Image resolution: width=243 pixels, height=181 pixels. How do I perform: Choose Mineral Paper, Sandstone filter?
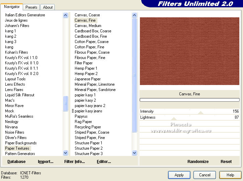point(95,90)
